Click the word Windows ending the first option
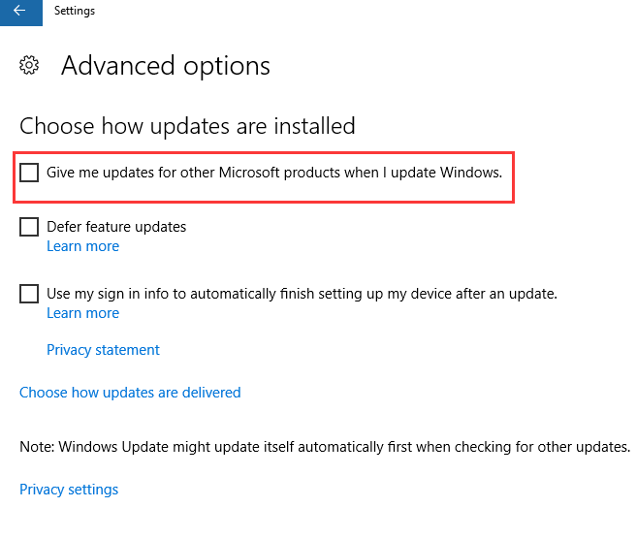This screenshot has height=539, width=637. tap(471, 173)
